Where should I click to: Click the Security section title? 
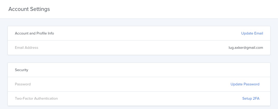tap(22, 70)
